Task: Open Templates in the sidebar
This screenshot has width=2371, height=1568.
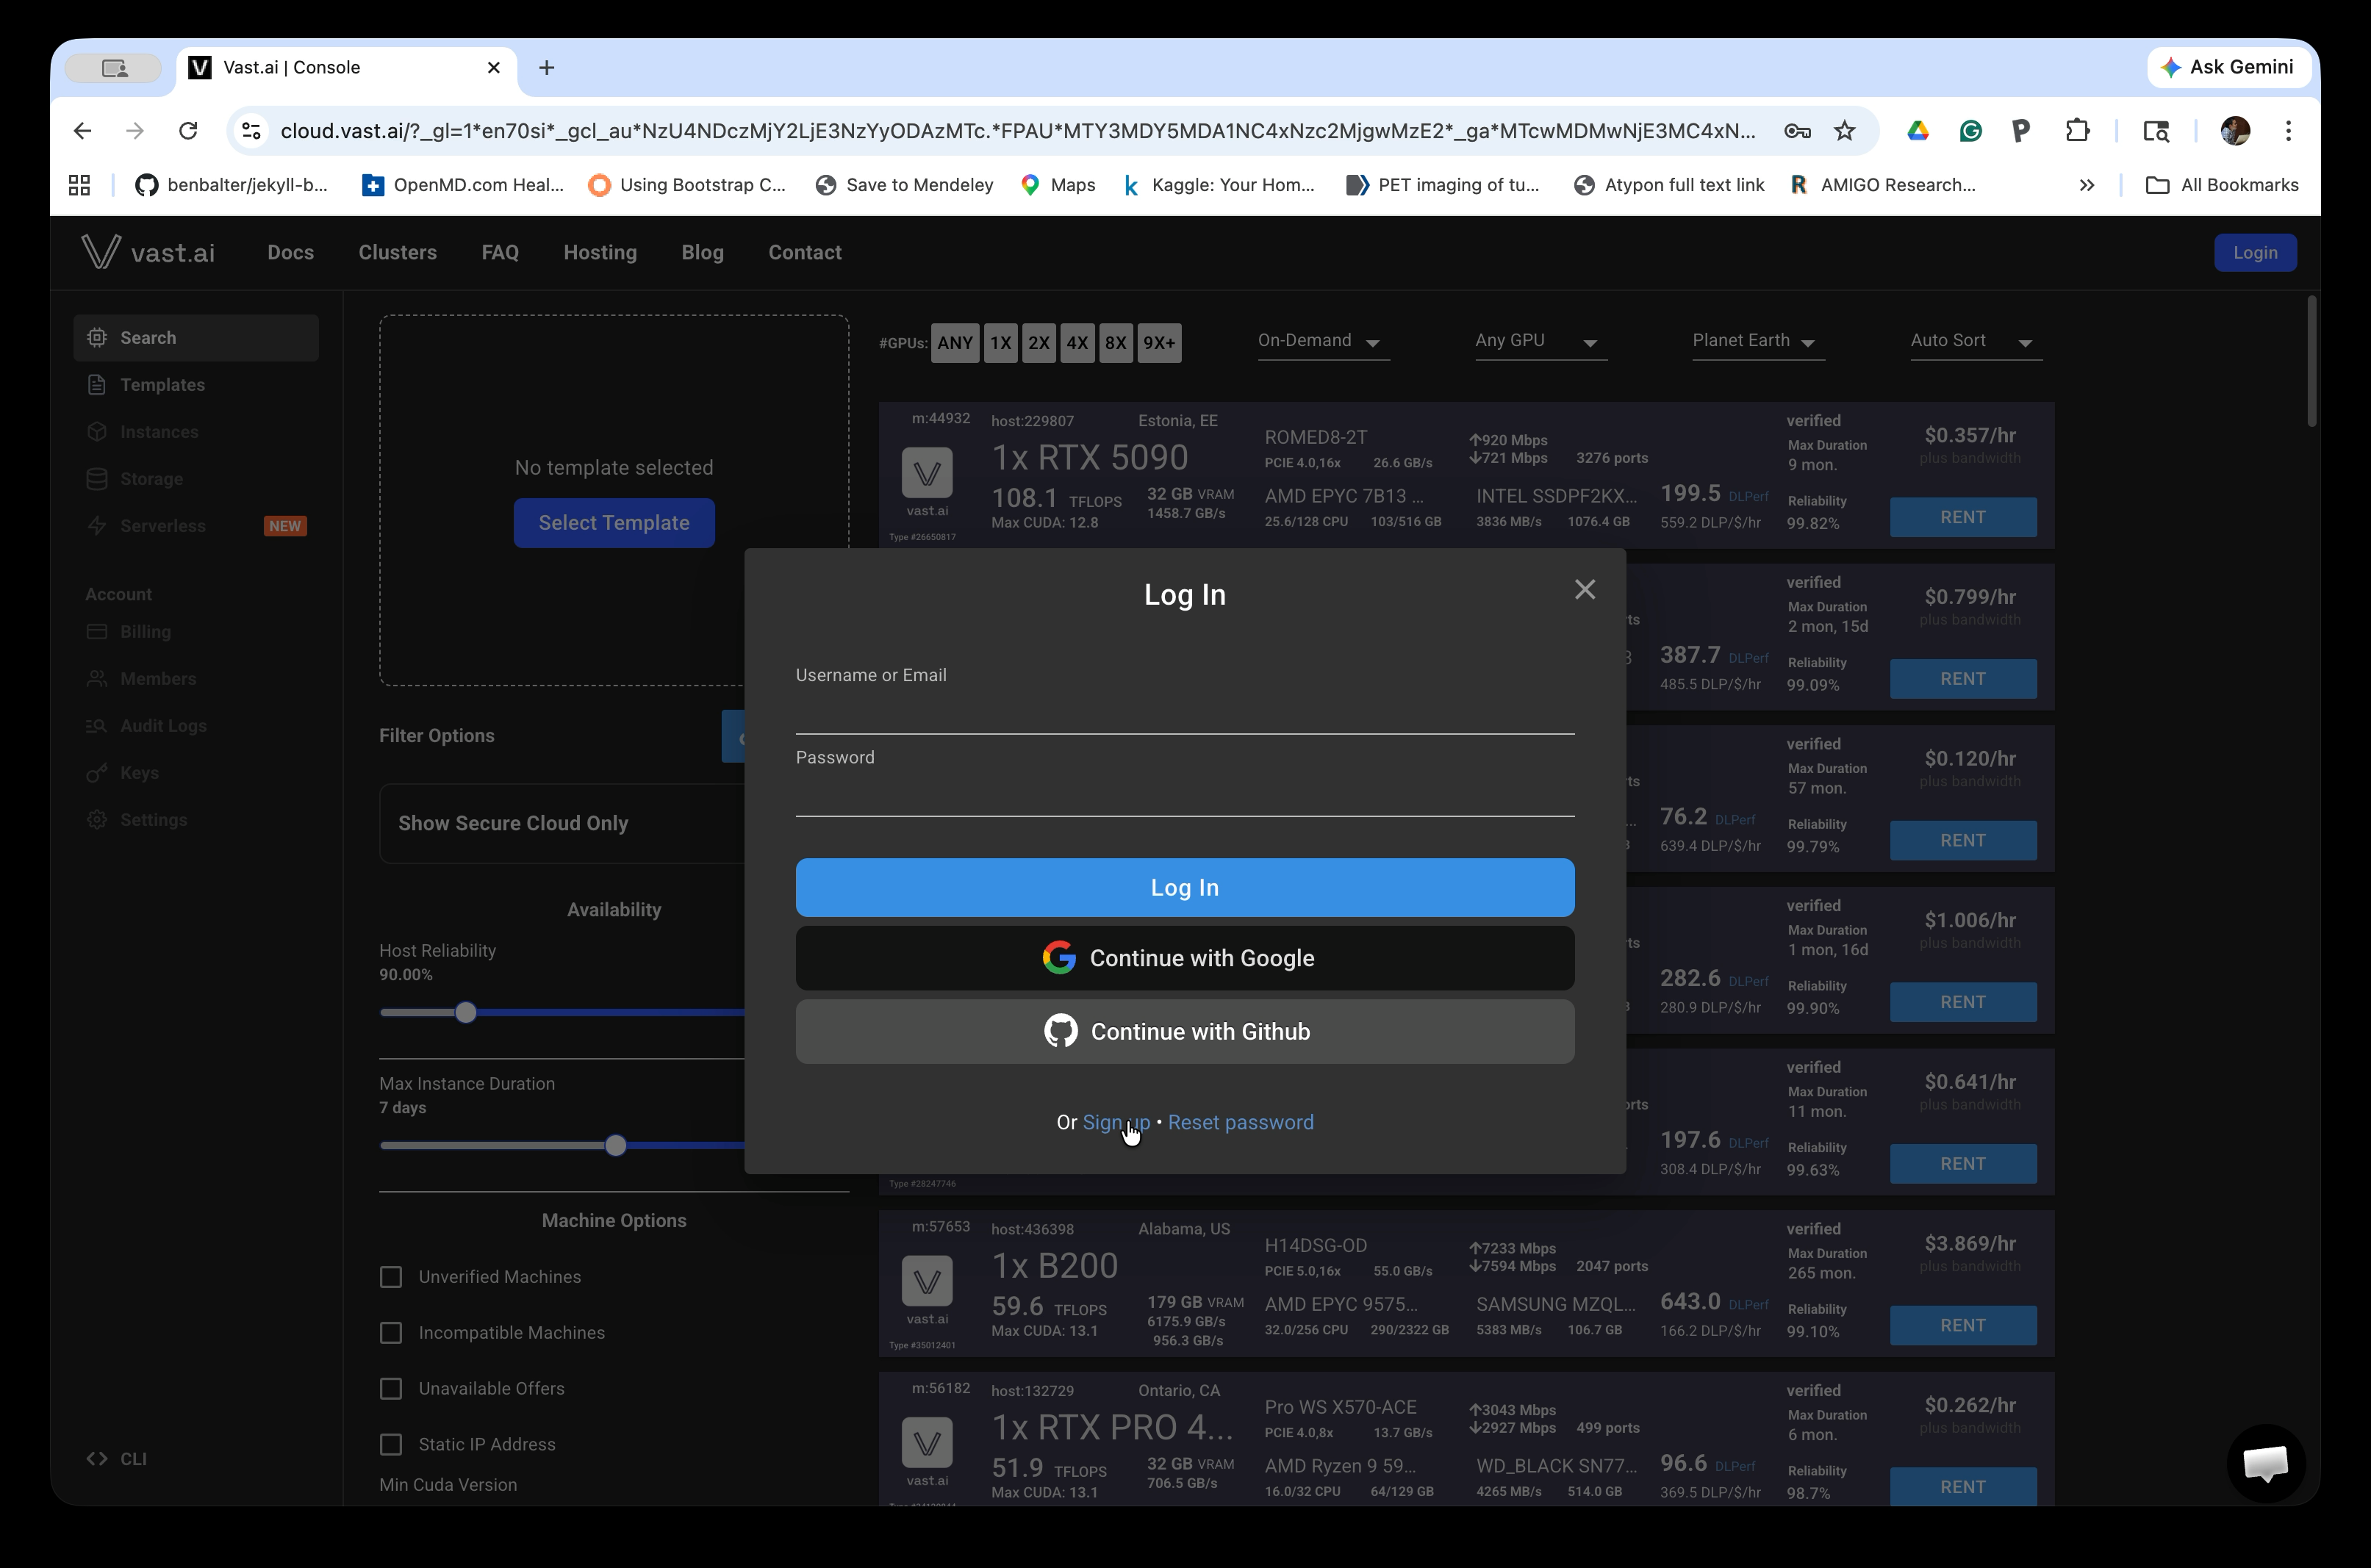Action: pyautogui.click(x=196, y=385)
